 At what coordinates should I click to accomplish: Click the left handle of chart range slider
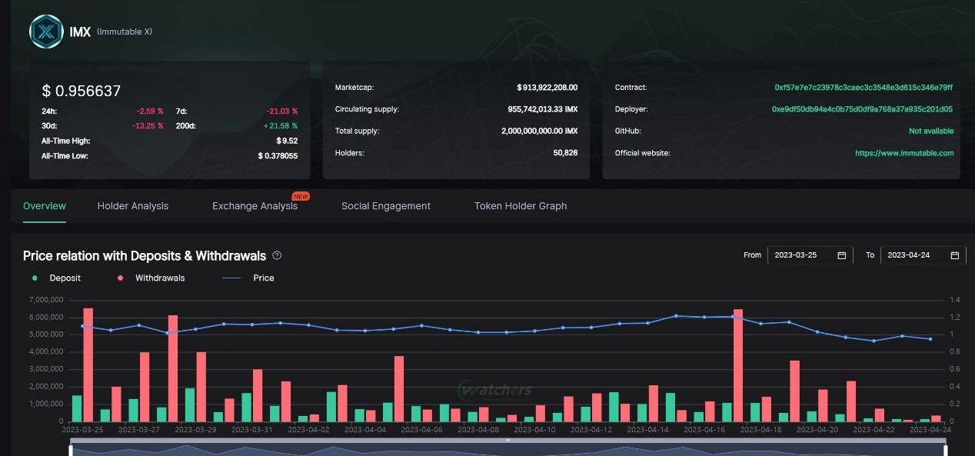(72, 449)
